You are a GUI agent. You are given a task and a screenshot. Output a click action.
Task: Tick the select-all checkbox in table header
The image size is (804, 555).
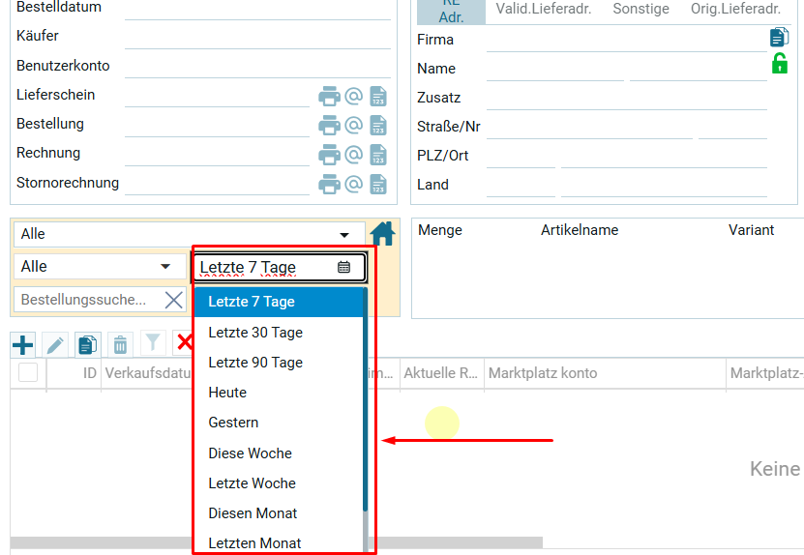tap(28, 372)
